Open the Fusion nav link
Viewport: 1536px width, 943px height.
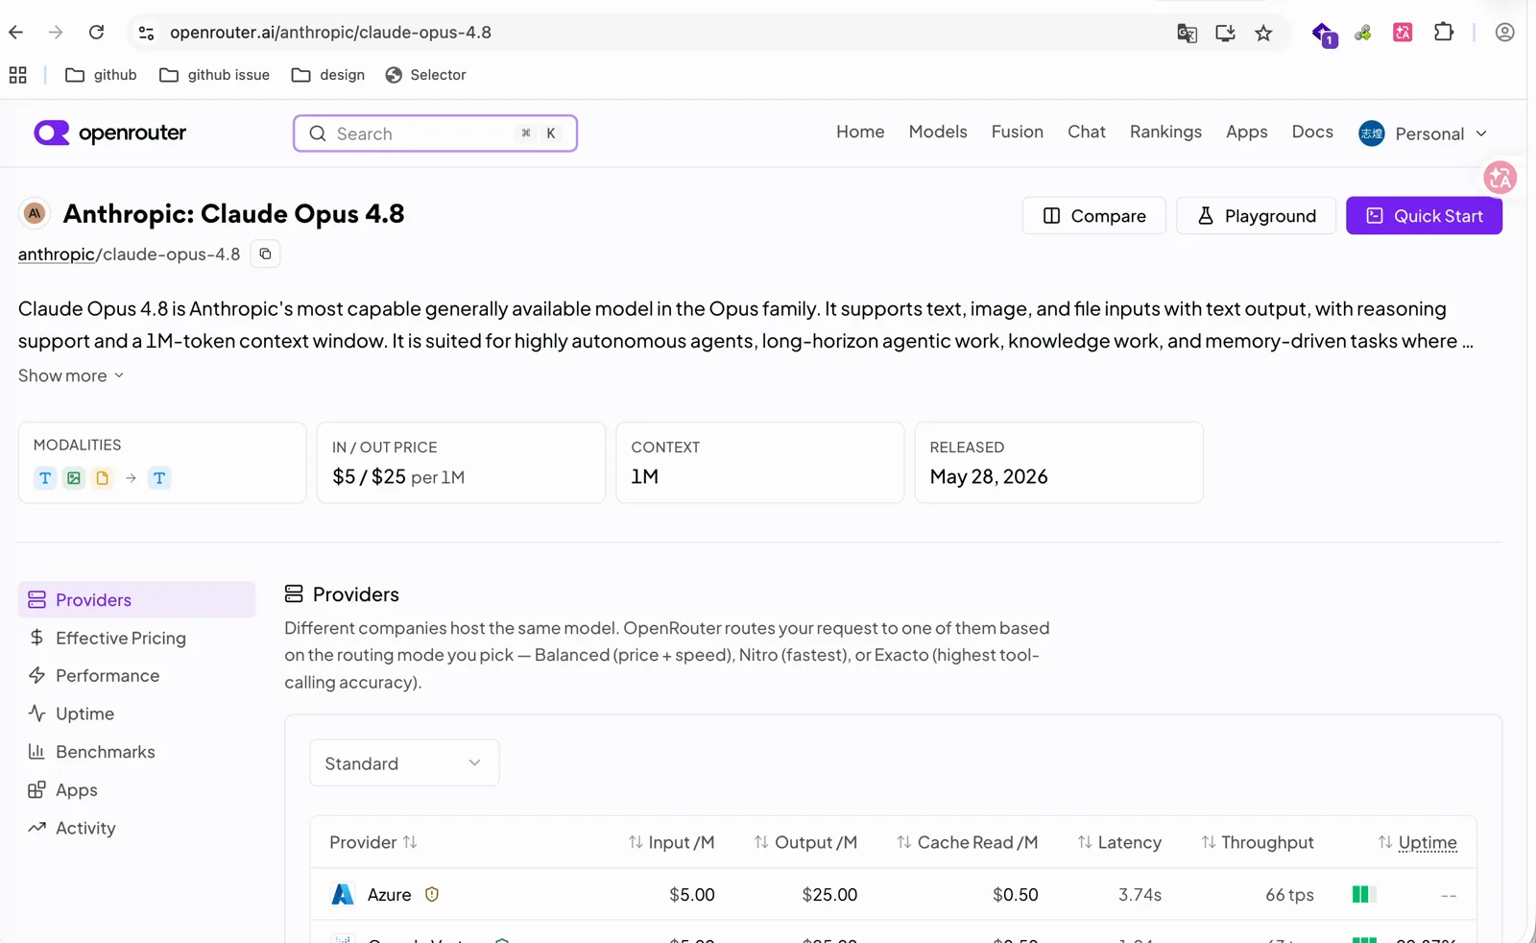click(1018, 132)
